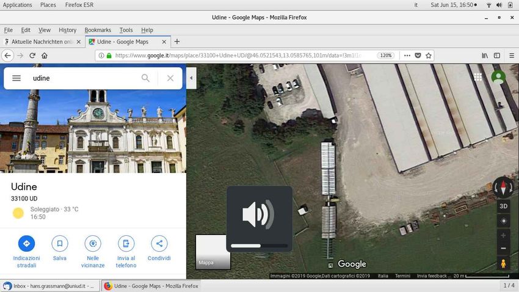Click the it keyboard layout indicator
The image size is (519, 292).
416,5
